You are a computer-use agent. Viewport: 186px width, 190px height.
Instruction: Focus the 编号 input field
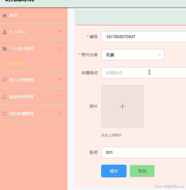[144, 37]
